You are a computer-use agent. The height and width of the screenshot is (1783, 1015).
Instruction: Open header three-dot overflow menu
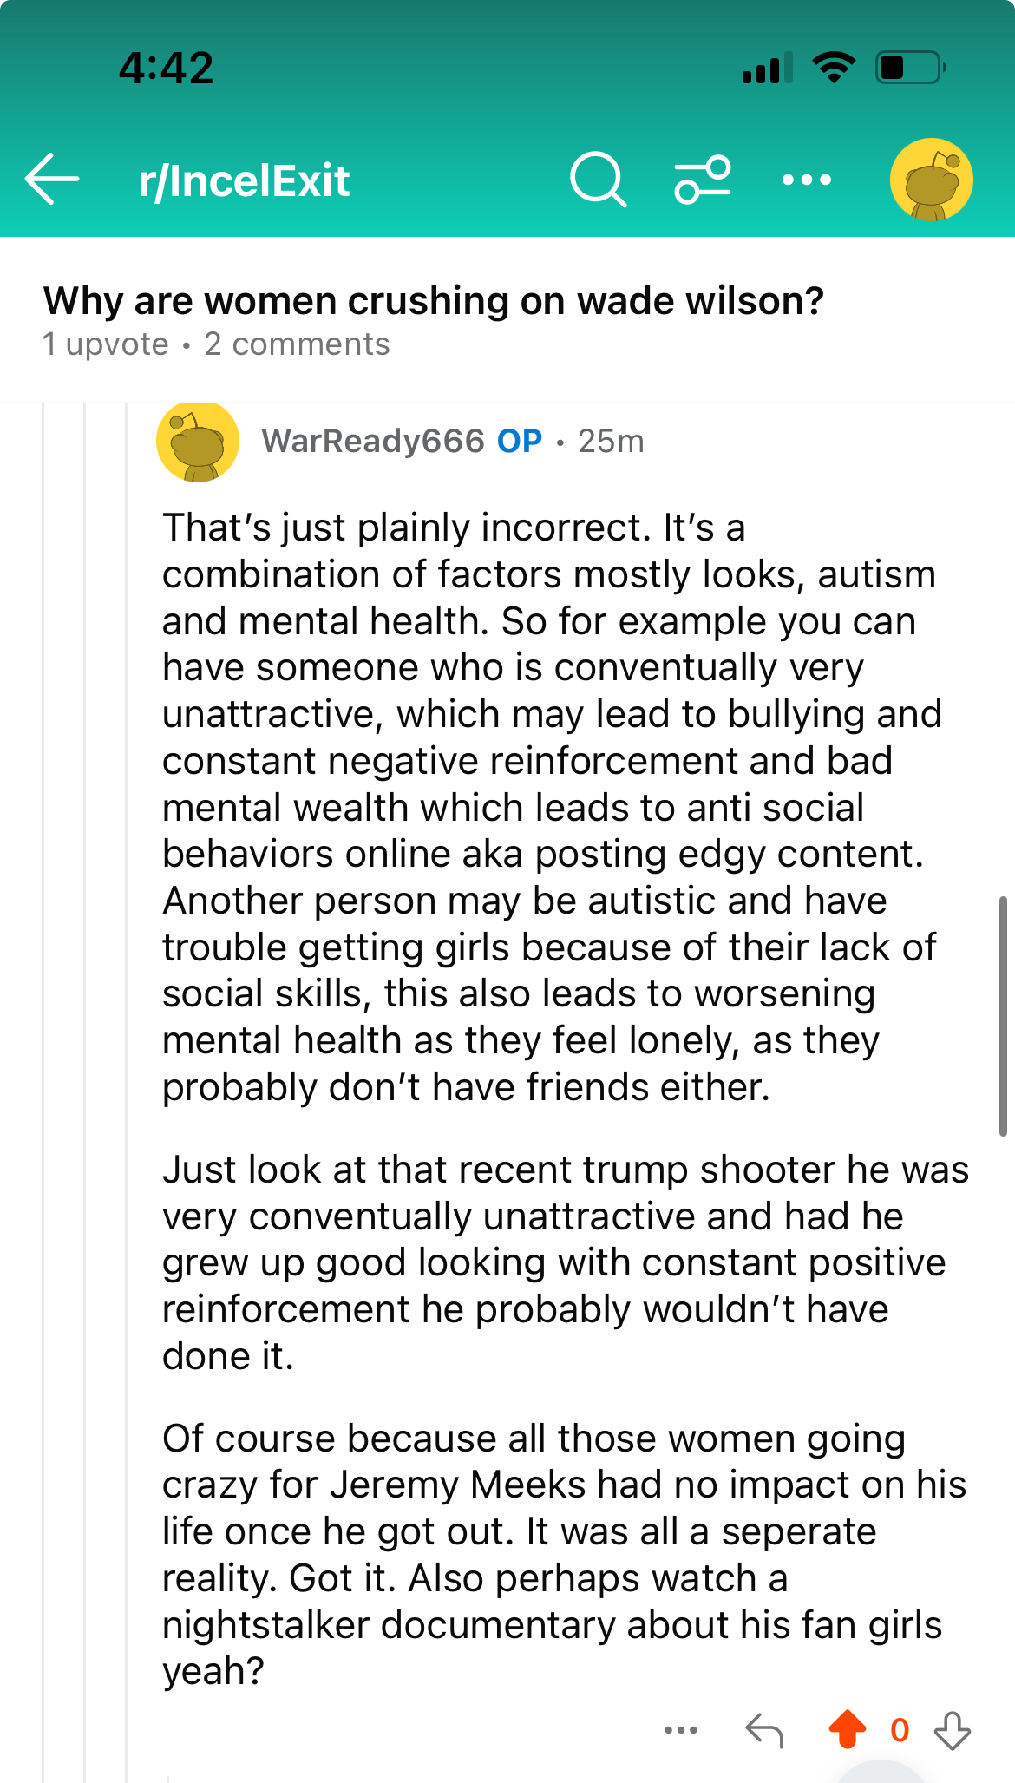(806, 180)
